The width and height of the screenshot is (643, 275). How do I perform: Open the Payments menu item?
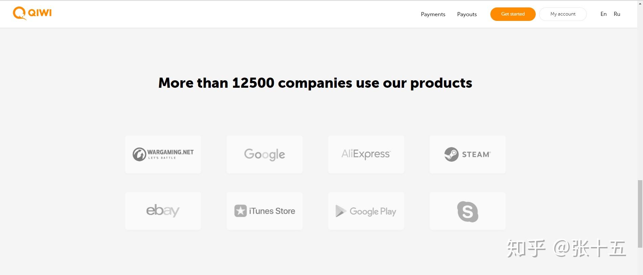tap(433, 14)
